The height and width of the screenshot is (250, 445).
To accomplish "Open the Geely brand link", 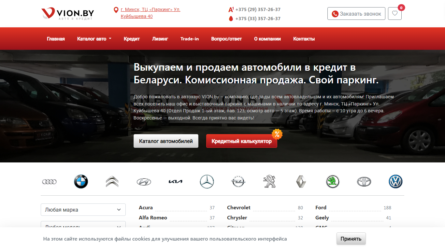I will 322,217.
